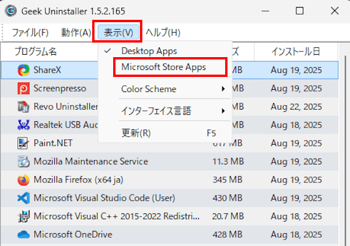Open the 動作(A) menu

(x=76, y=33)
